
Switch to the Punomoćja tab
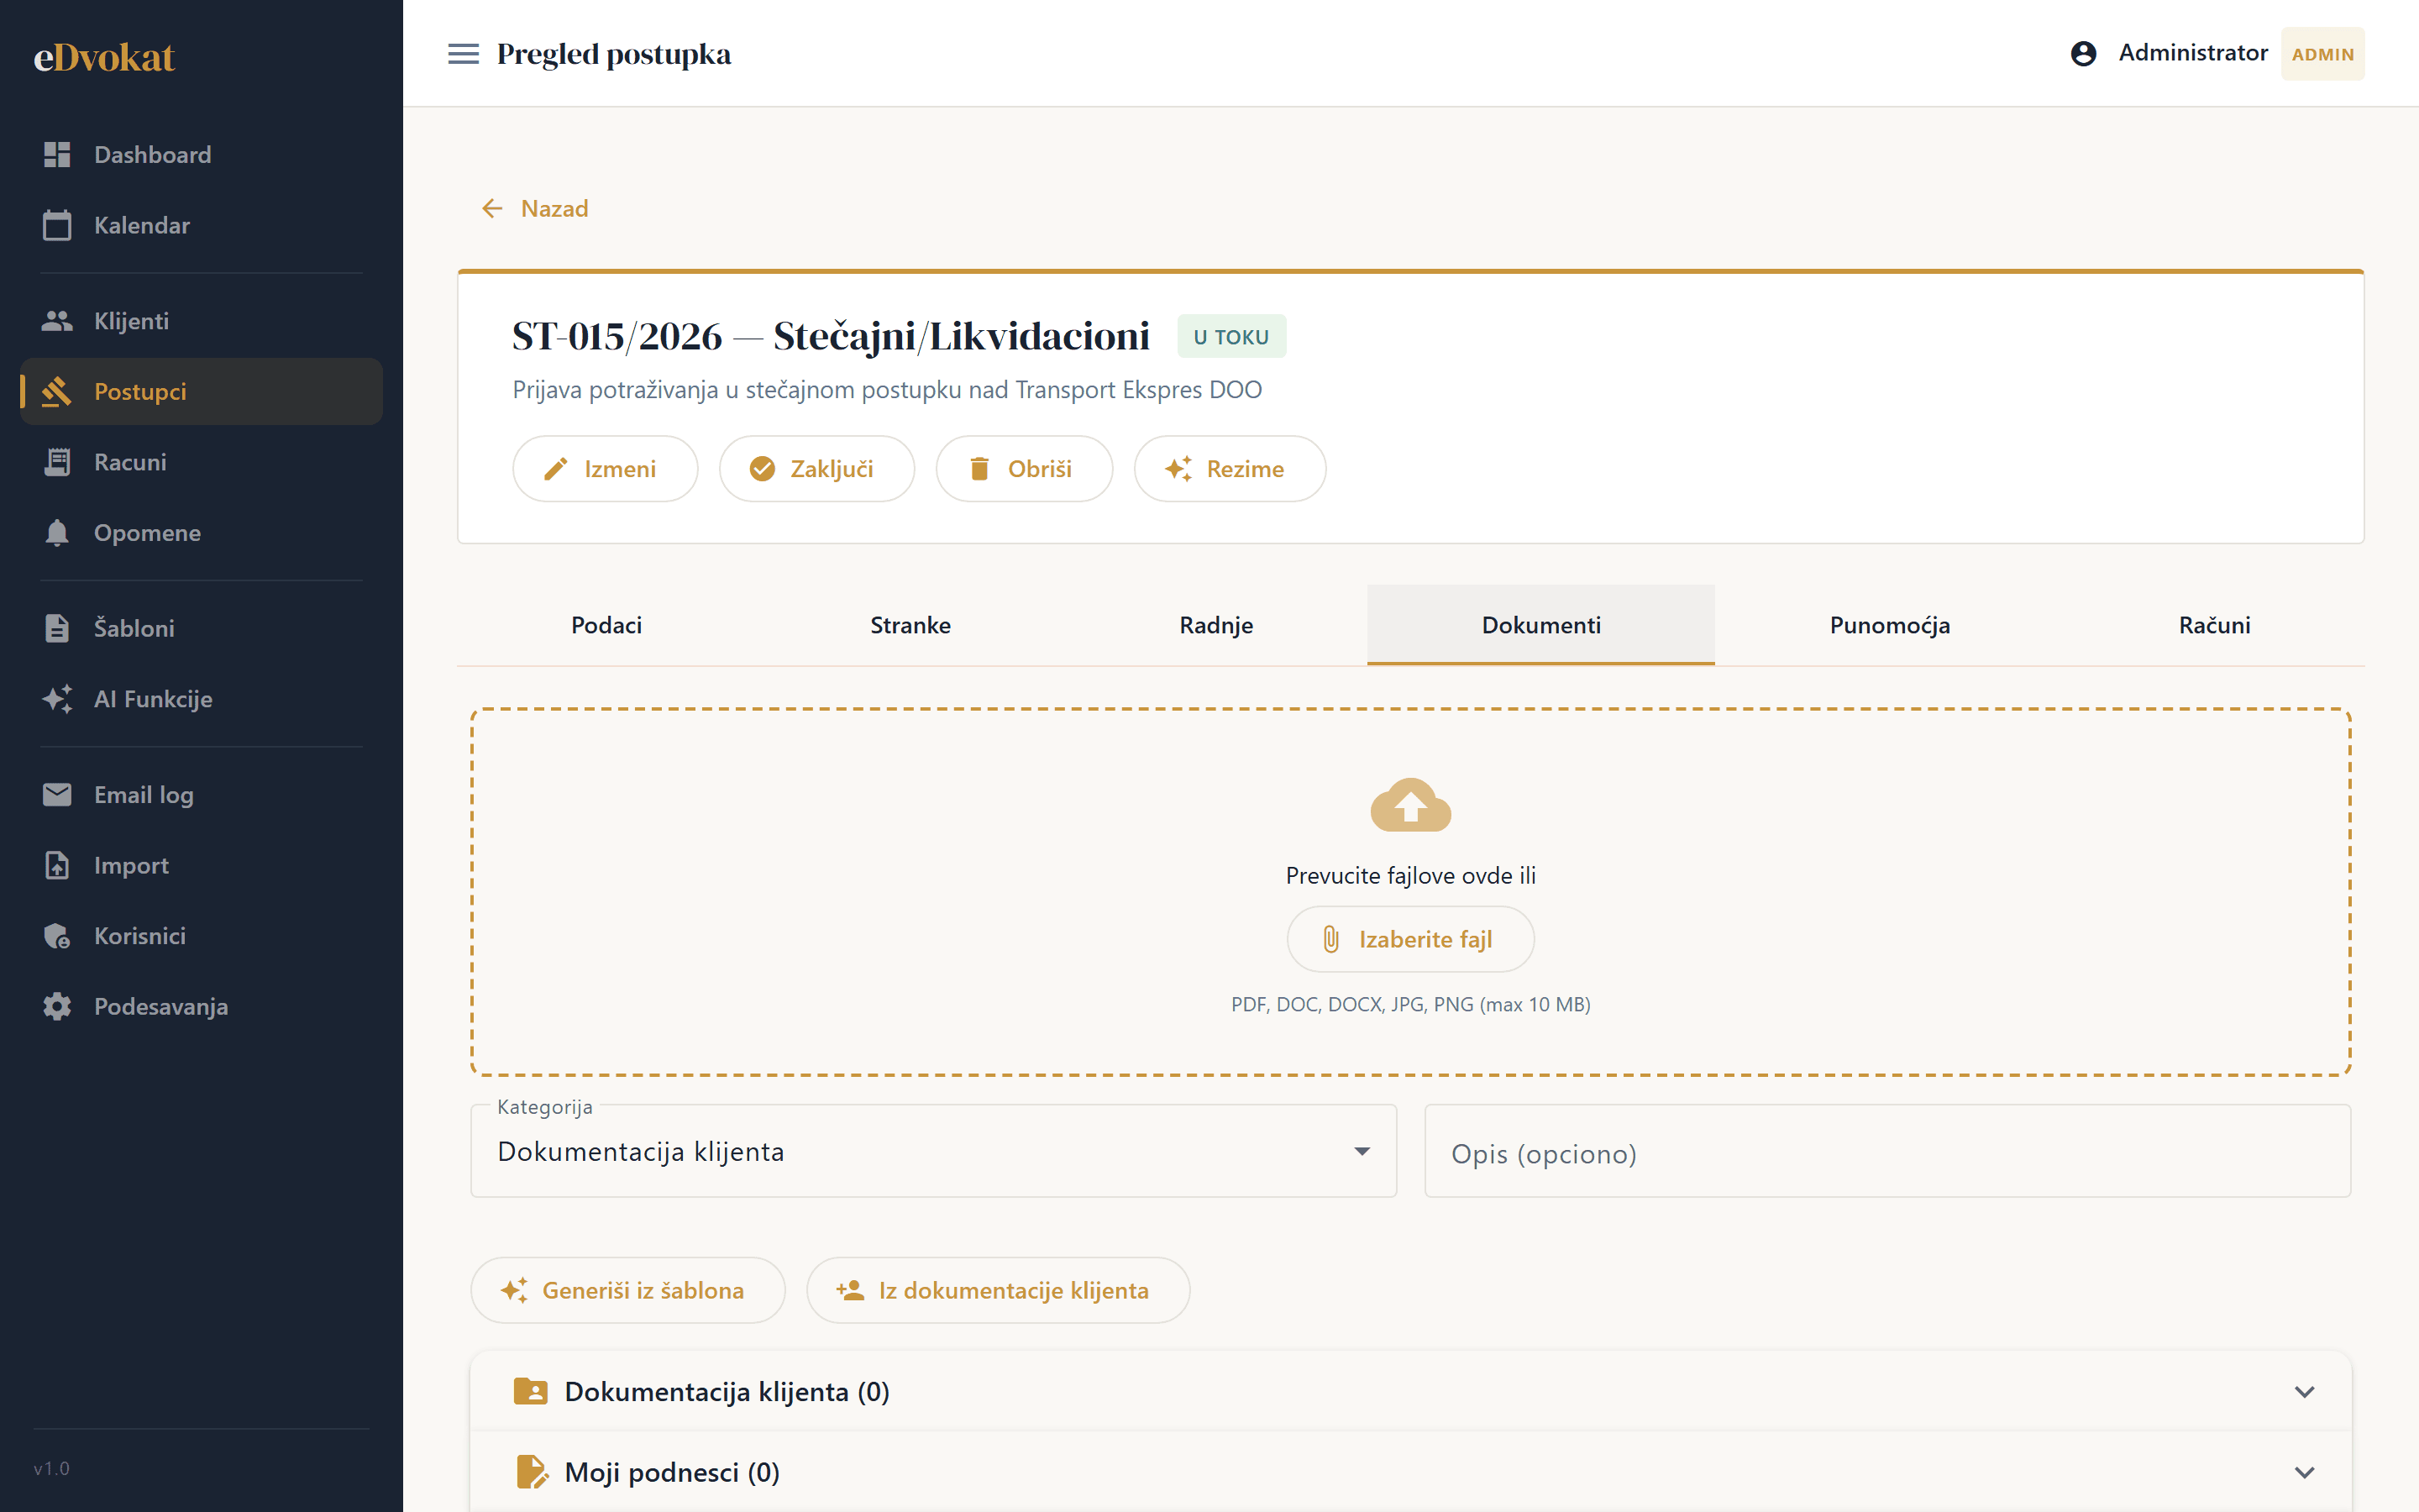pyautogui.click(x=1889, y=625)
